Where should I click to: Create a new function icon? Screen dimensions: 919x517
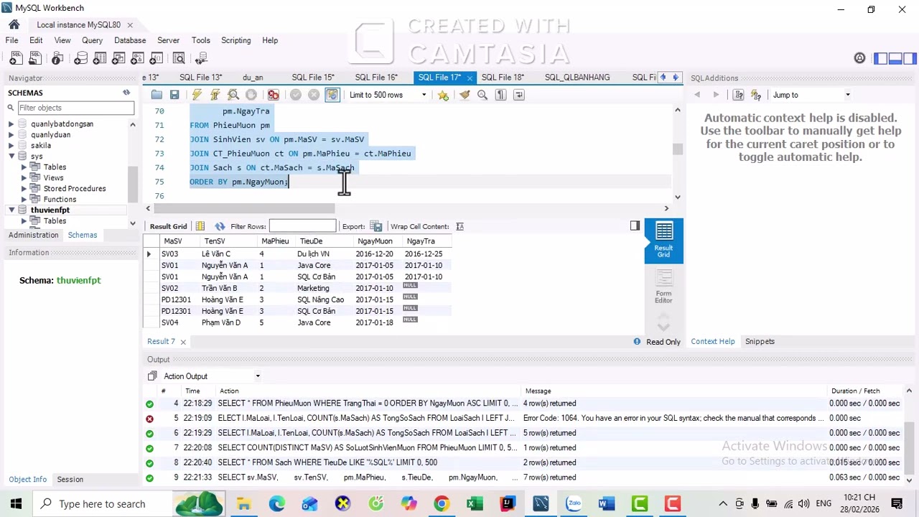156,58
